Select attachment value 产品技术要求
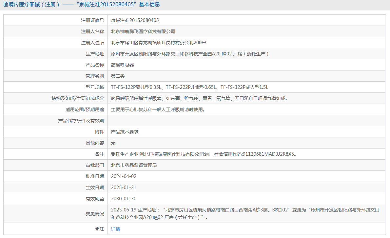 tap(125, 132)
